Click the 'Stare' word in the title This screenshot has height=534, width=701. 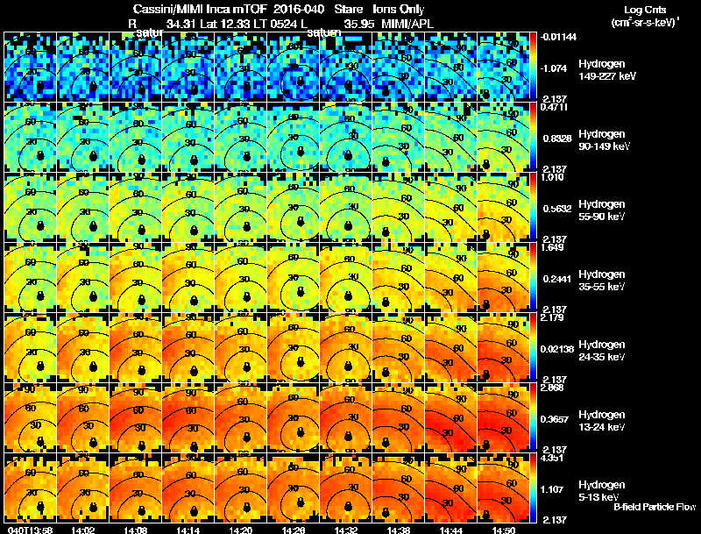point(349,10)
